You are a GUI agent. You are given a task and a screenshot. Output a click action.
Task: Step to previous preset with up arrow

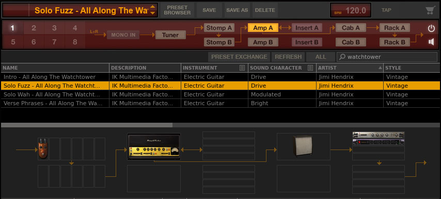(x=153, y=7)
